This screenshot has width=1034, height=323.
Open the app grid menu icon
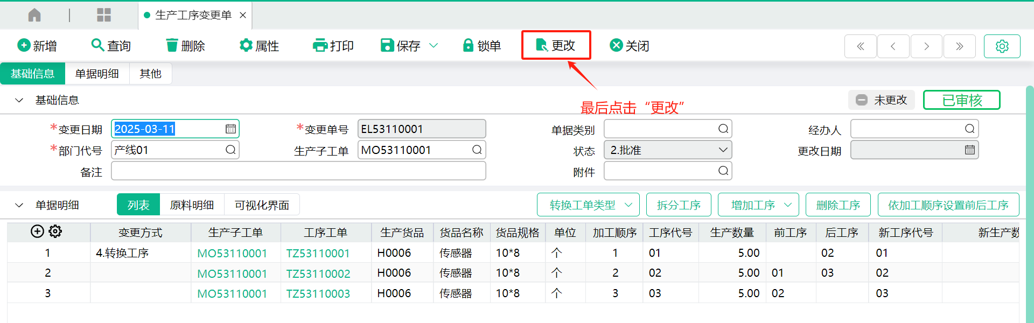click(103, 15)
